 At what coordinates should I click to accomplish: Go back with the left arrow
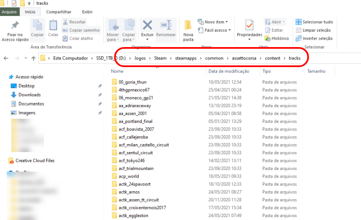(6, 58)
